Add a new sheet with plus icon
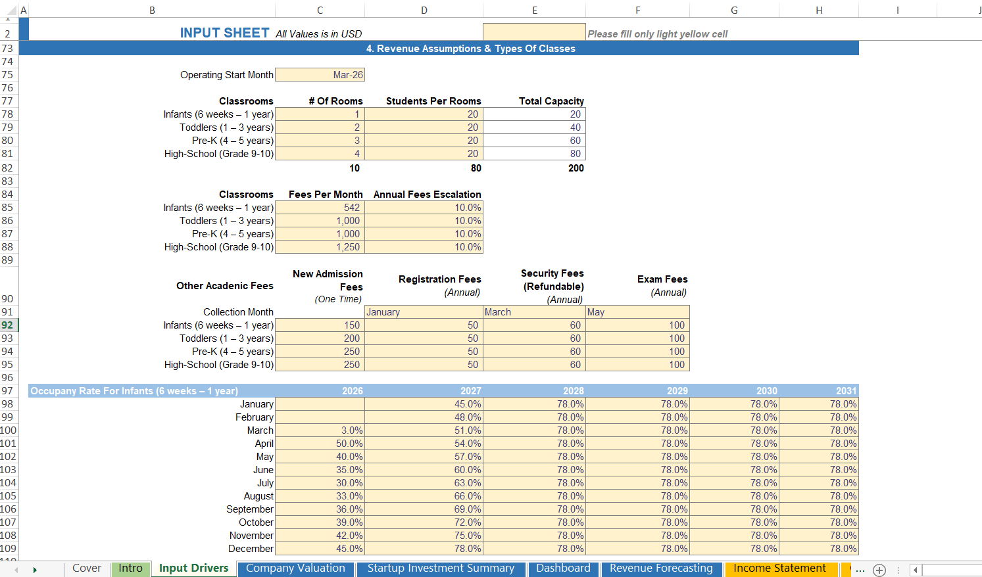This screenshot has width=982, height=577. pyautogui.click(x=879, y=570)
